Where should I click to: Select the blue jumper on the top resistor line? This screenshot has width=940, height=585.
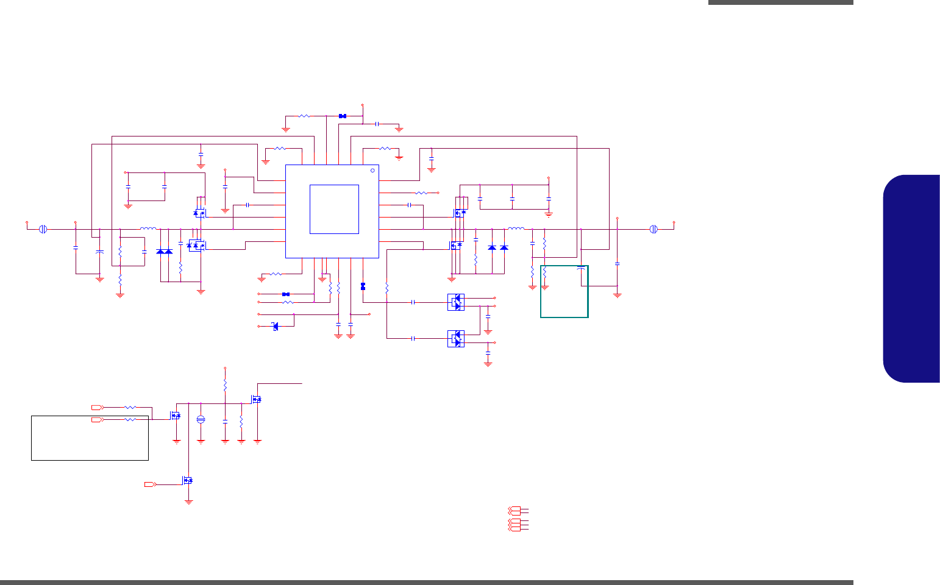343,116
